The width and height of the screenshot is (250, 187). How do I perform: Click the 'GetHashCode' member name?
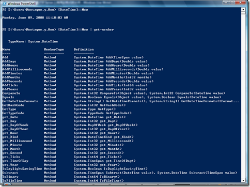(x=13, y=105)
